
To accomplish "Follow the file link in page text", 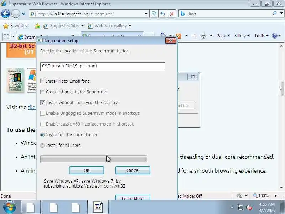I will coord(31,107).
